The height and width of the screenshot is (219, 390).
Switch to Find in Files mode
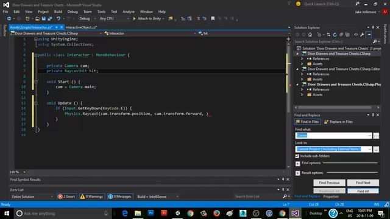pos(307,122)
